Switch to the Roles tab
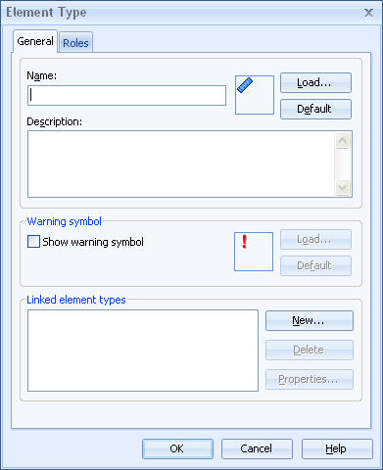This screenshot has width=383, height=470. pyautogui.click(x=75, y=43)
